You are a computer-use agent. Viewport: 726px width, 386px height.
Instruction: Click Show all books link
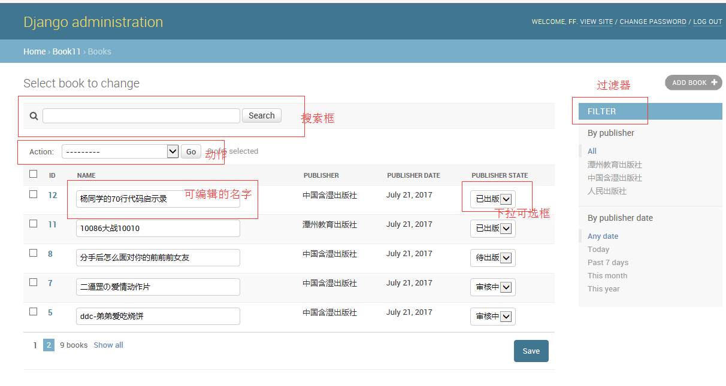[108, 345]
